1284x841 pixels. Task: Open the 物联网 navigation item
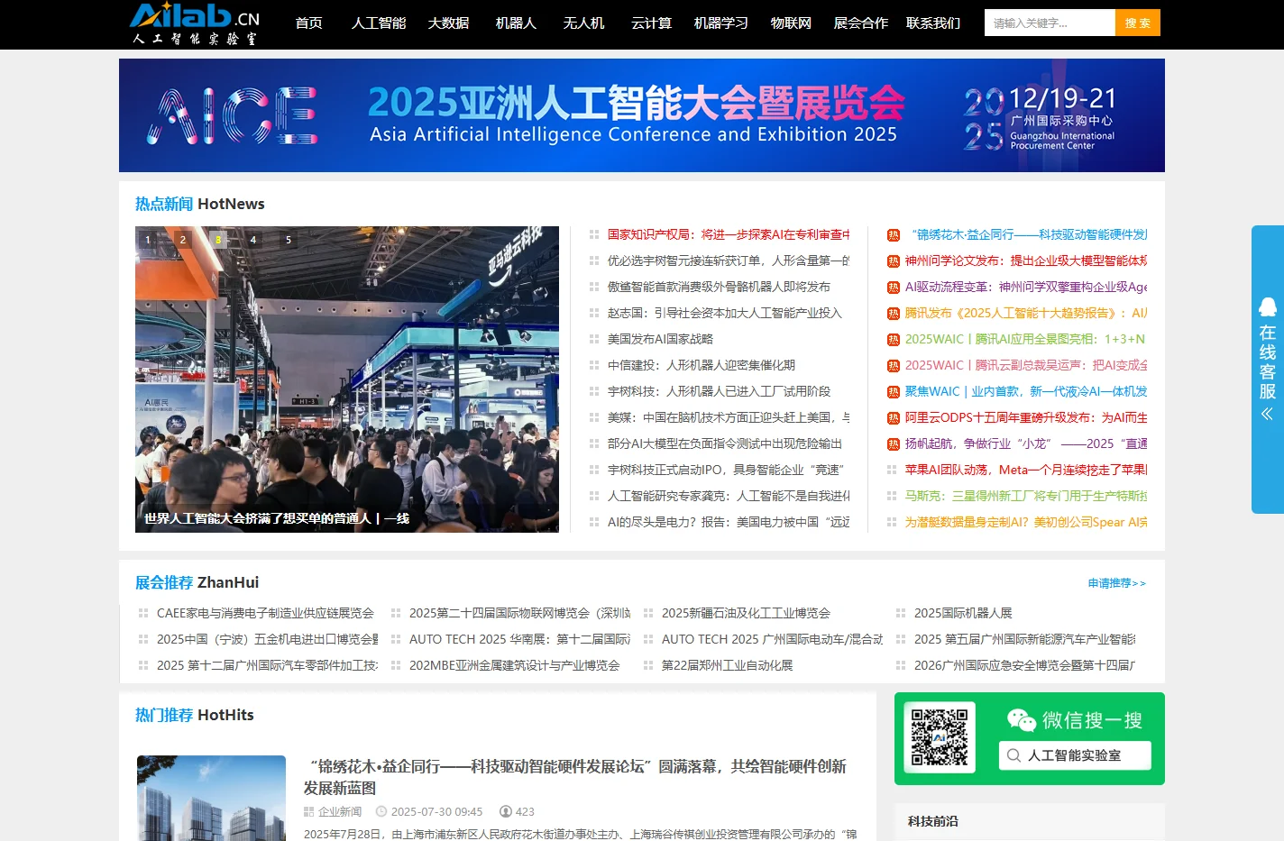click(791, 23)
